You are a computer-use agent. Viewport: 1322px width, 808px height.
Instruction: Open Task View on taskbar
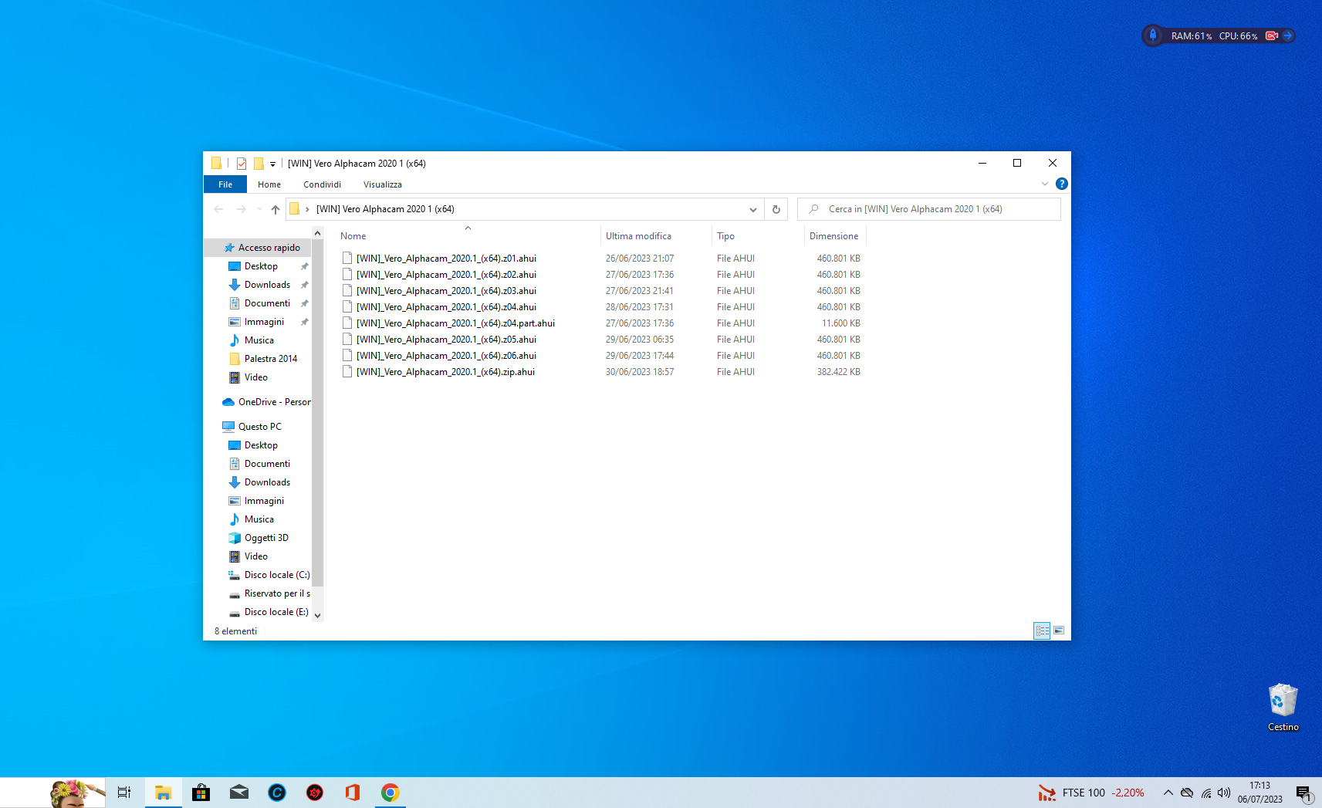pyautogui.click(x=124, y=793)
